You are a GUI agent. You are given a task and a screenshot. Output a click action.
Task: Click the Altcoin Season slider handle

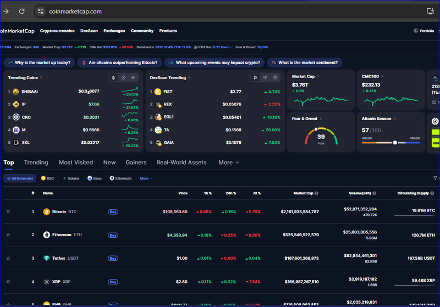coord(395,143)
